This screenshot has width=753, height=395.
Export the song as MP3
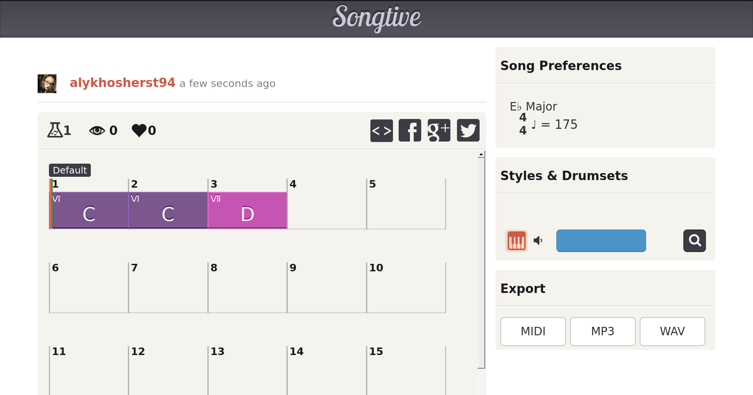click(x=602, y=332)
